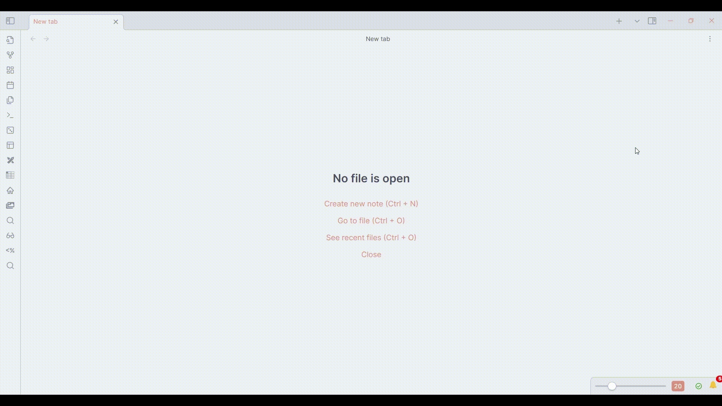Click the code or HTML tags icon
Image resolution: width=722 pixels, height=406 pixels.
[10, 250]
